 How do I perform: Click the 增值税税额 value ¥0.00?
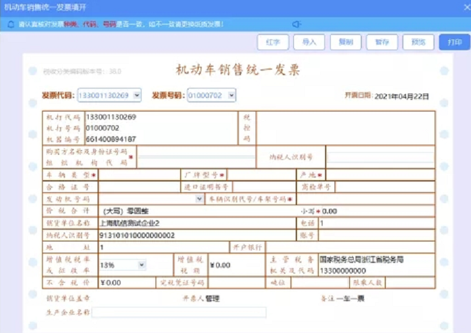[220, 266]
